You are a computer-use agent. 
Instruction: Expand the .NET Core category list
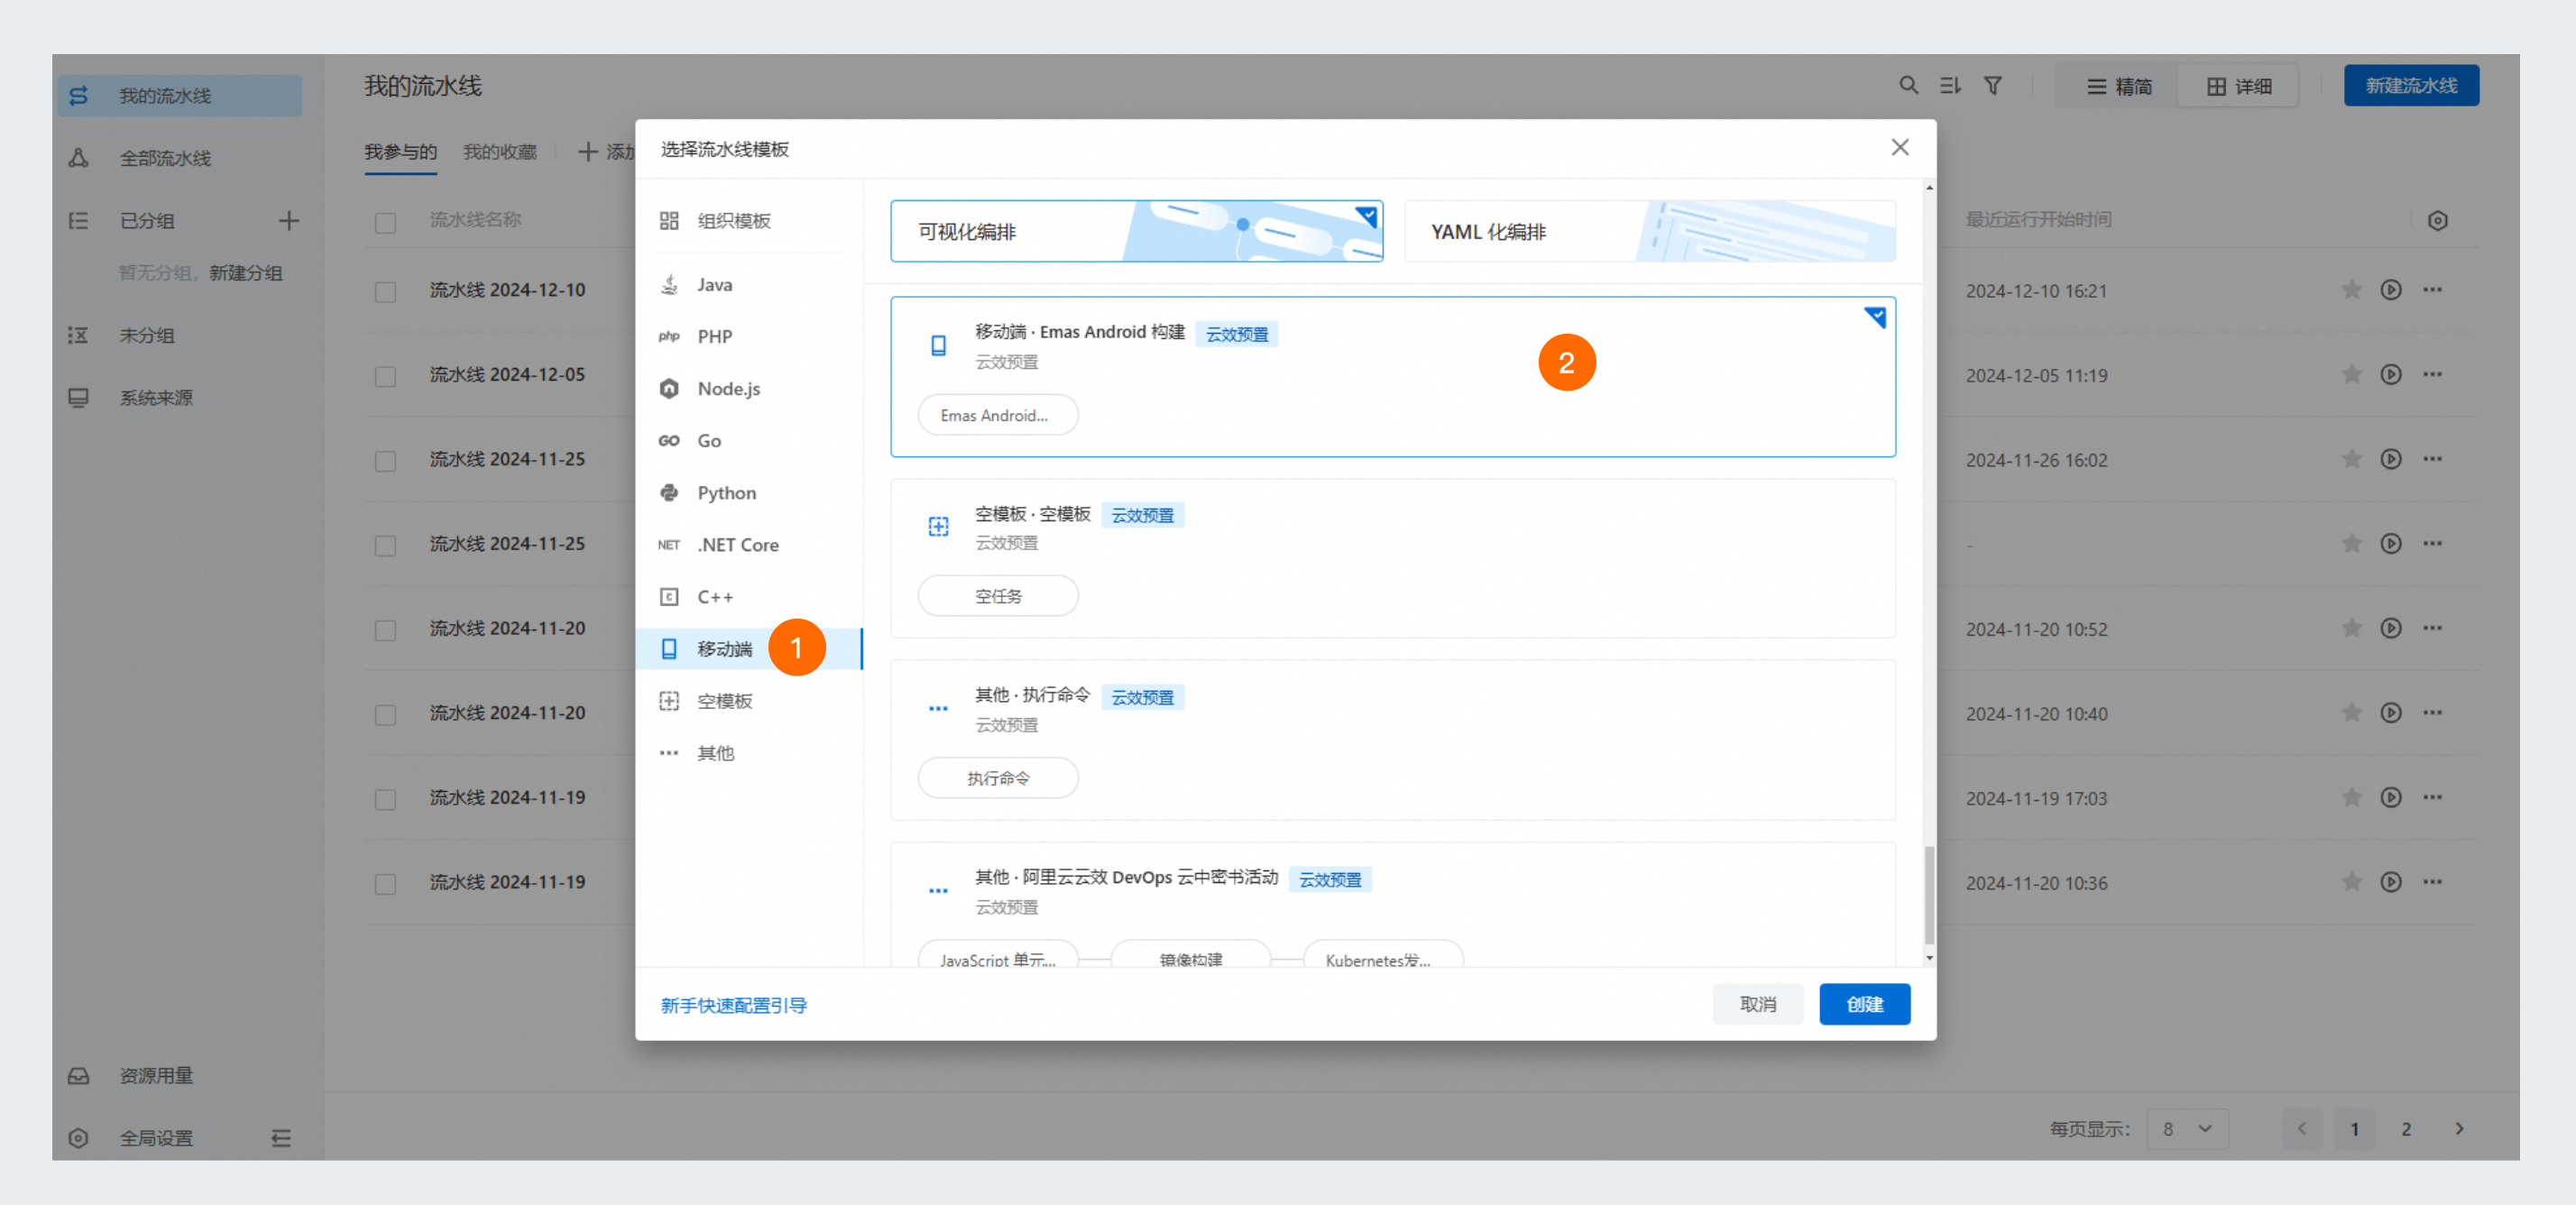[736, 544]
